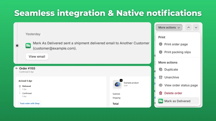Click Track order with Shop link

[x=30, y=104]
